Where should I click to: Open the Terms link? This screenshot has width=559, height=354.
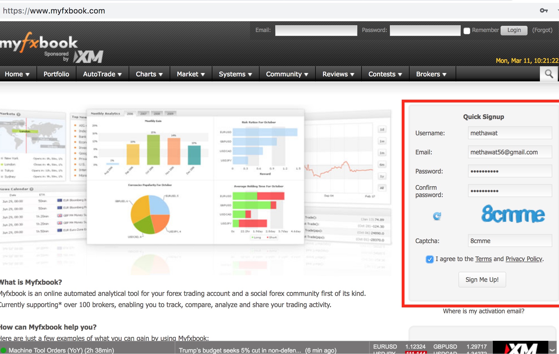coord(483,259)
